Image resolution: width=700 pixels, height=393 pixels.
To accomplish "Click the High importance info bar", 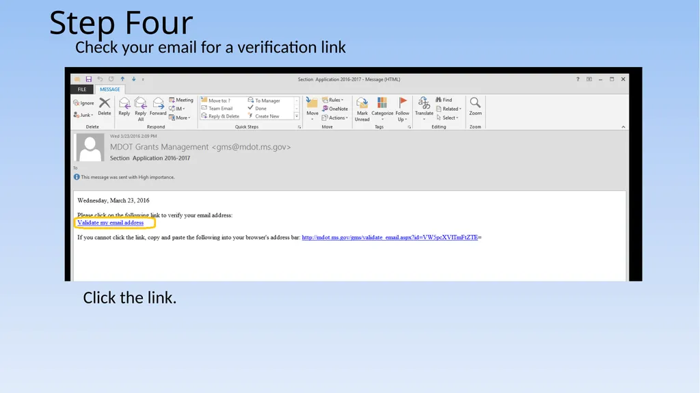I will click(124, 177).
